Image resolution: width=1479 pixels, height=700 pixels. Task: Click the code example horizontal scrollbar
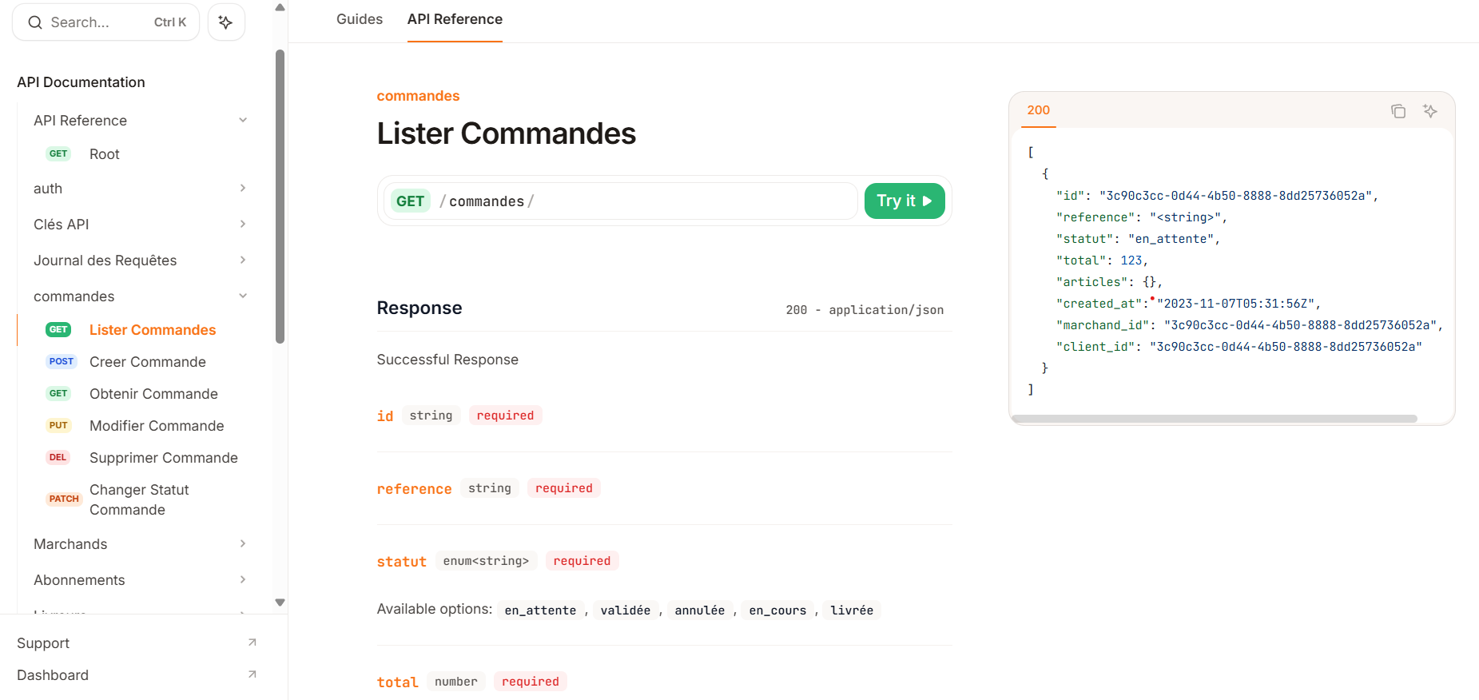coord(1215,419)
